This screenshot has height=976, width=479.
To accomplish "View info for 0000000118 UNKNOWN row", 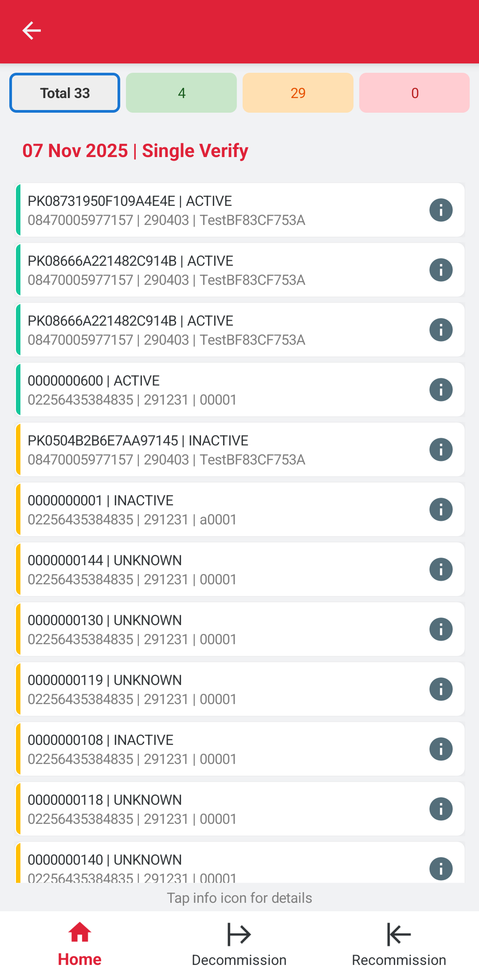I will (441, 809).
